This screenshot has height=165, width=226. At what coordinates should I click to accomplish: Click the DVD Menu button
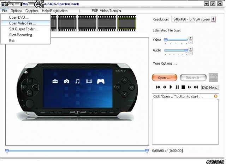point(210,87)
